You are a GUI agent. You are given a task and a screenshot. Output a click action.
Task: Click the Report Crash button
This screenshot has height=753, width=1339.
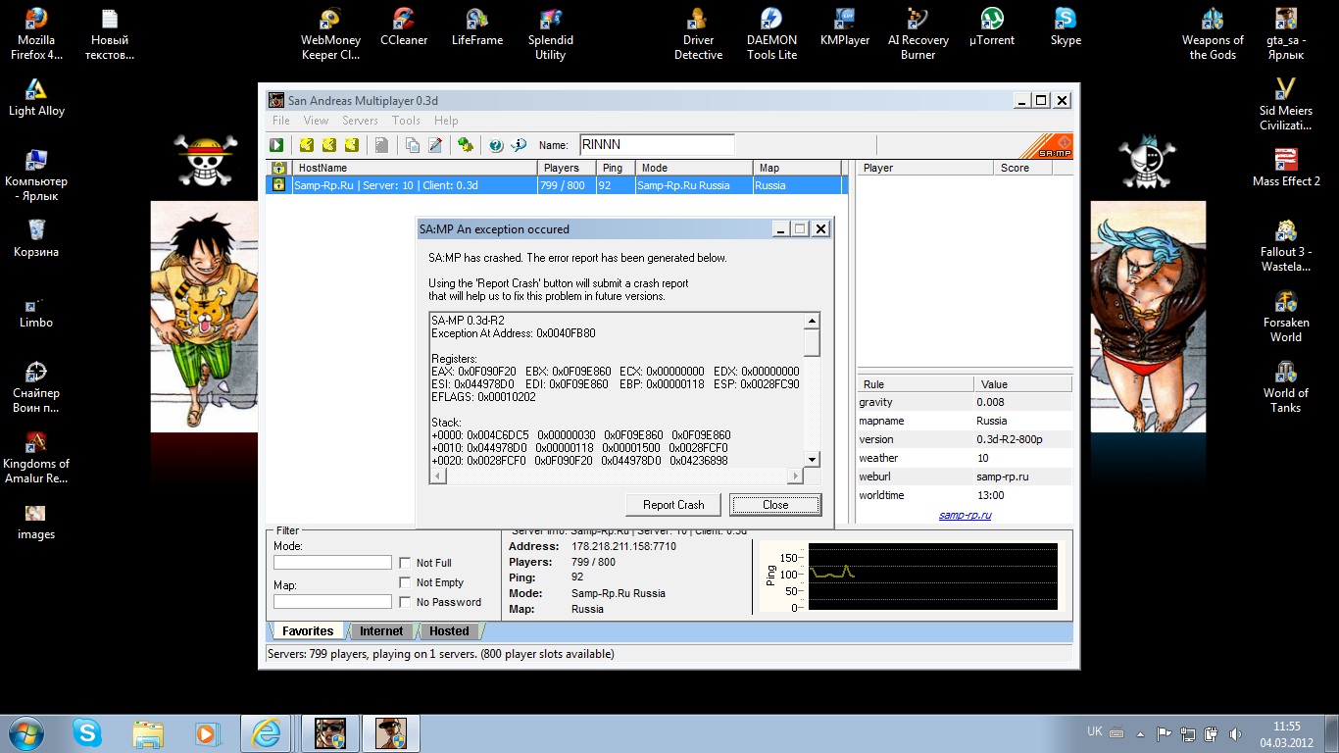tap(673, 505)
